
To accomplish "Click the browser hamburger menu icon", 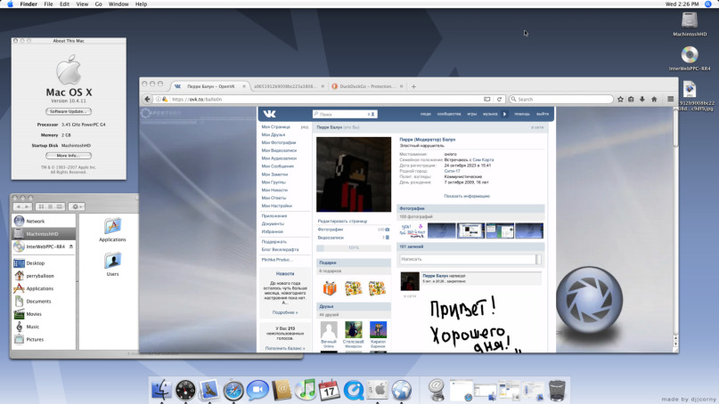I will pyautogui.click(x=670, y=99).
